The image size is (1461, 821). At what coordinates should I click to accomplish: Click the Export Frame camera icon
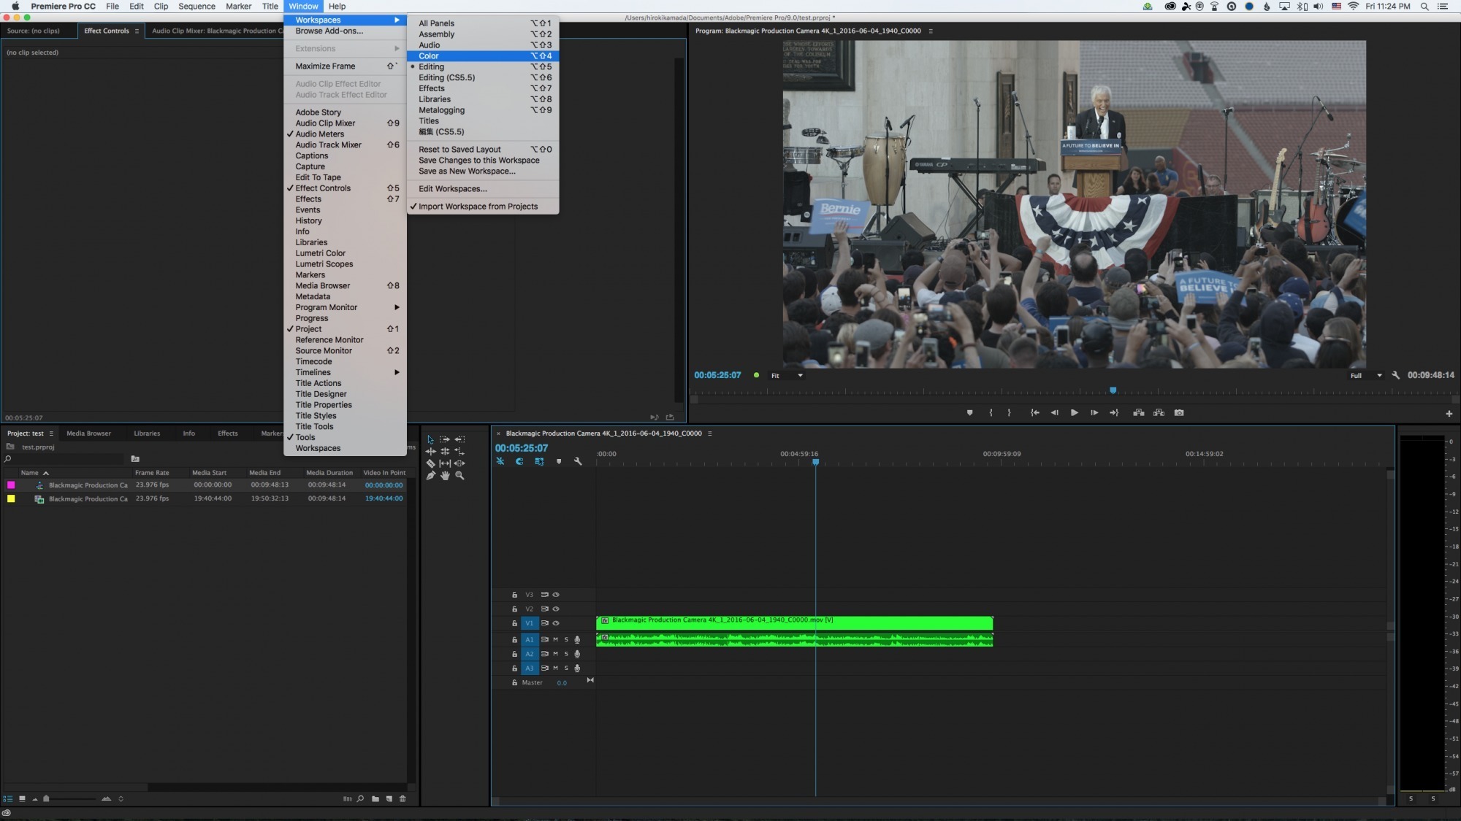pyautogui.click(x=1179, y=413)
